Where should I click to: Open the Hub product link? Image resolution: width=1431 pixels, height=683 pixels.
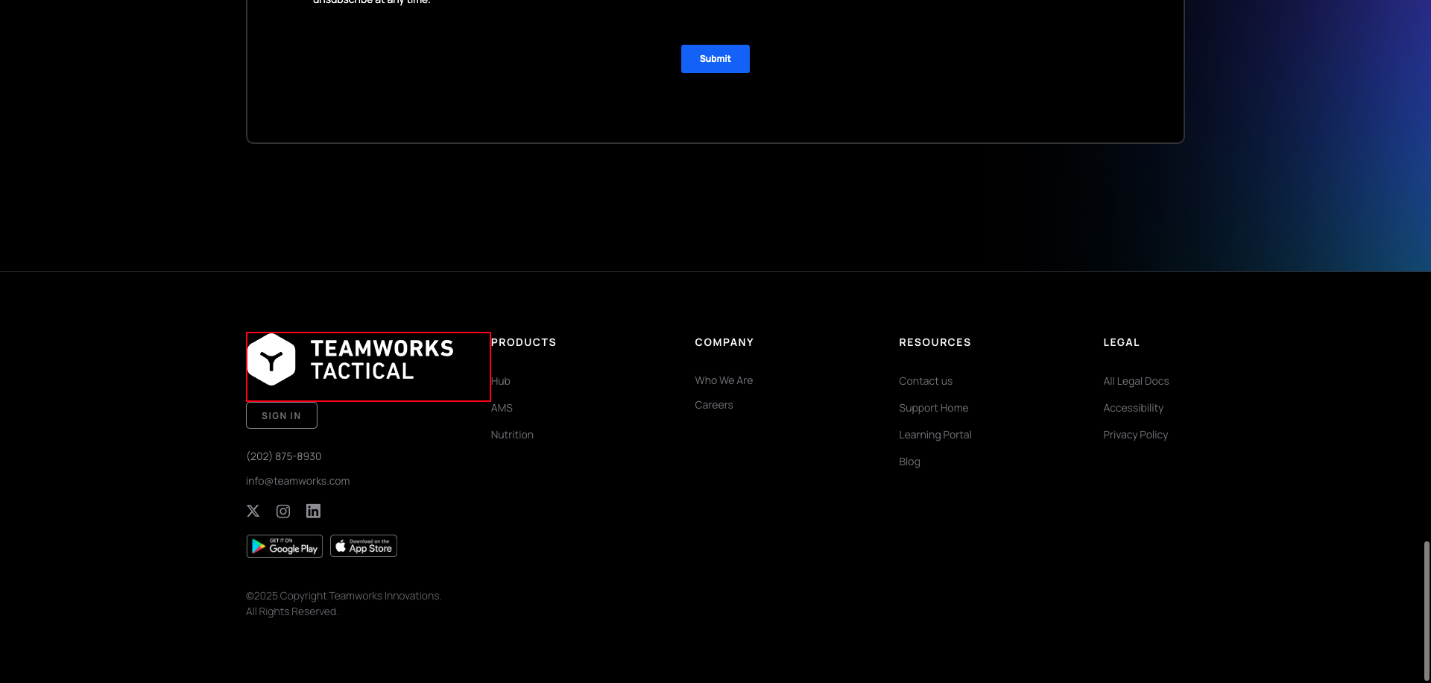[499, 381]
